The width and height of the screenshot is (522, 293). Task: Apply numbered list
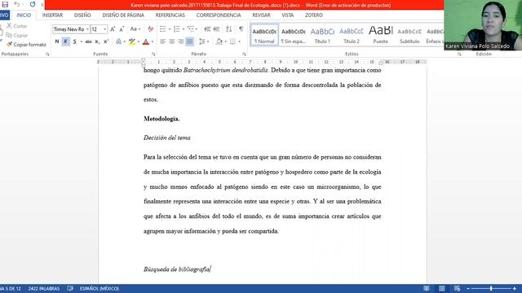[176, 29]
